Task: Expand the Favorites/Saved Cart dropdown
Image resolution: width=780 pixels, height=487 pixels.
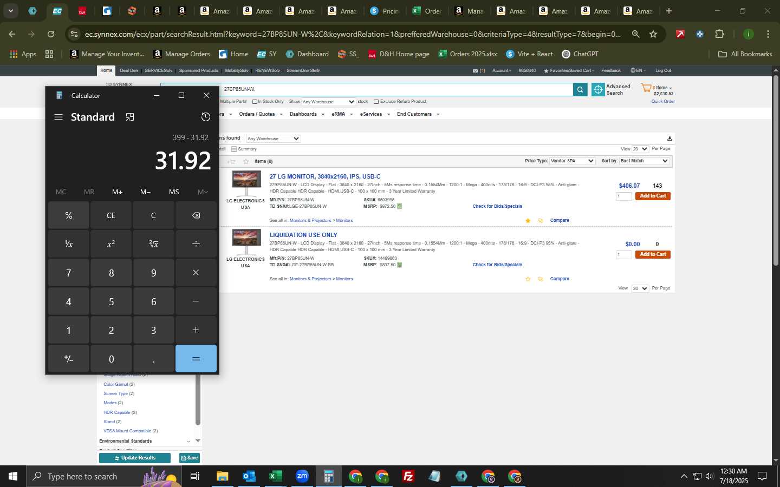Action: click(x=569, y=70)
